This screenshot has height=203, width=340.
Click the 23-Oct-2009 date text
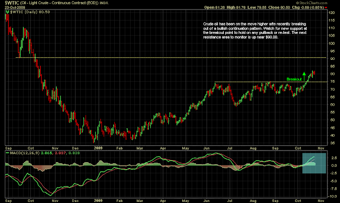[x=15, y=7]
